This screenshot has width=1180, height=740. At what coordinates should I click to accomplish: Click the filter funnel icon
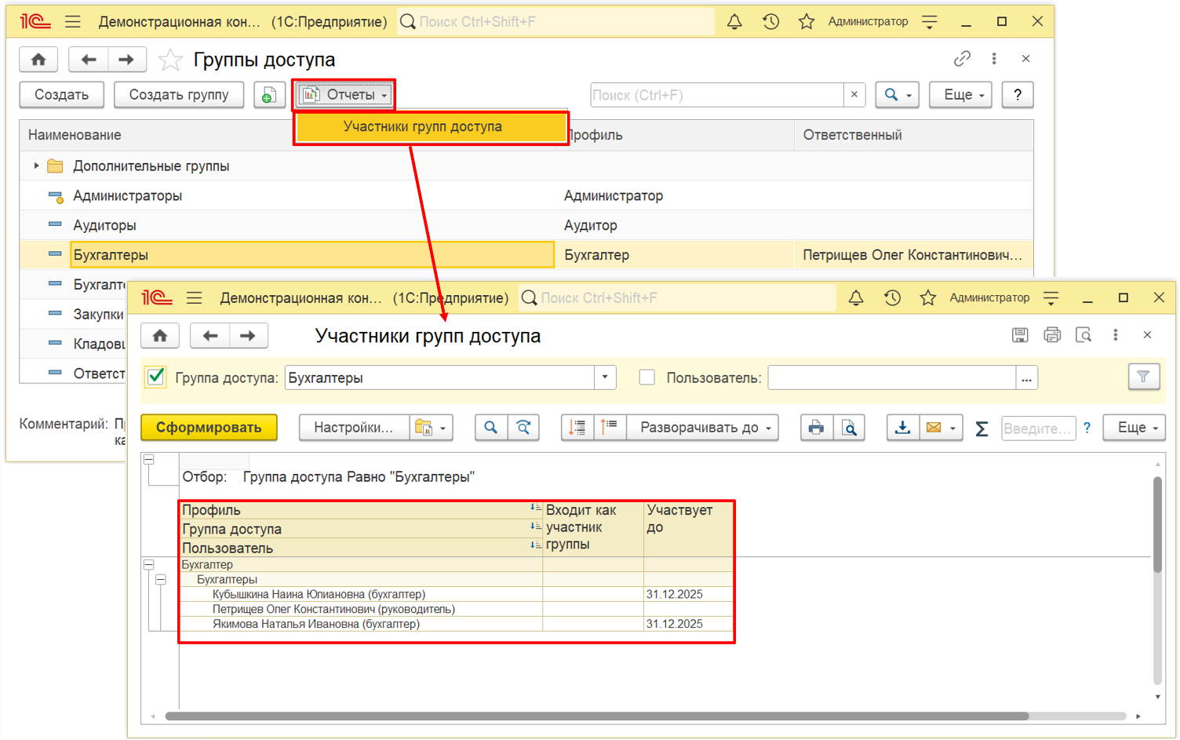[1143, 377]
